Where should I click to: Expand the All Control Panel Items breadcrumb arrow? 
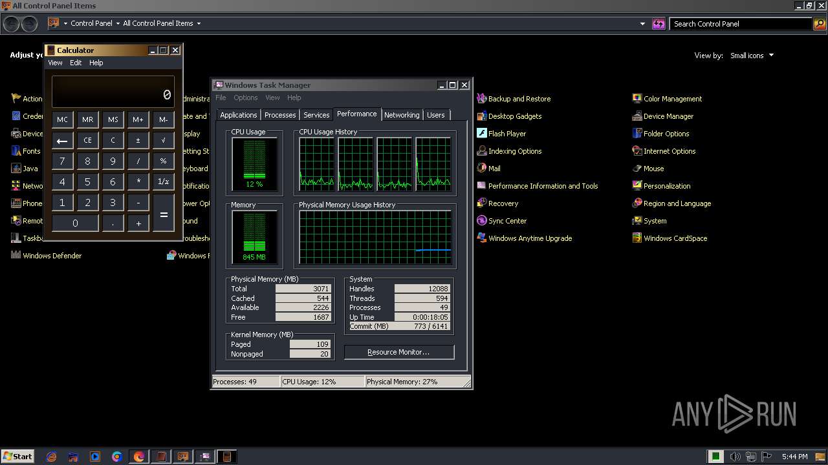coord(199,24)
